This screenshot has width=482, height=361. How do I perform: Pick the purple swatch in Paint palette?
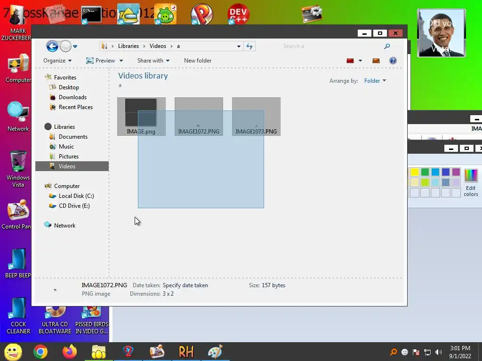coord(456,172)
